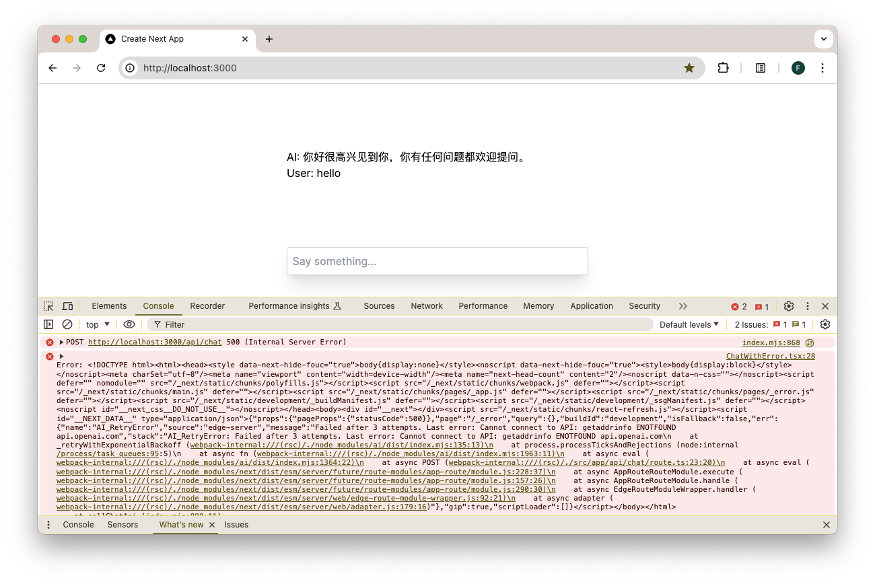Open the Default levels dropdown
The image size is (875, 584).
coord(689,324)
